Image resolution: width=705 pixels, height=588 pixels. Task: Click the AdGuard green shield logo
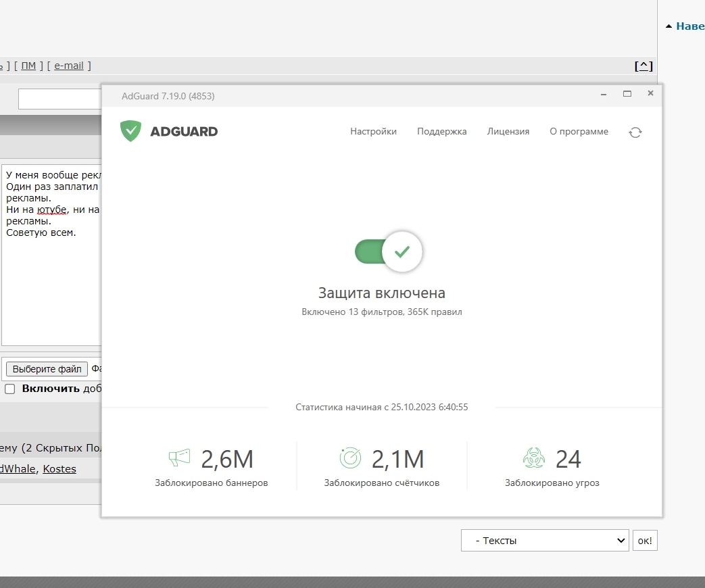coord(131,131)
